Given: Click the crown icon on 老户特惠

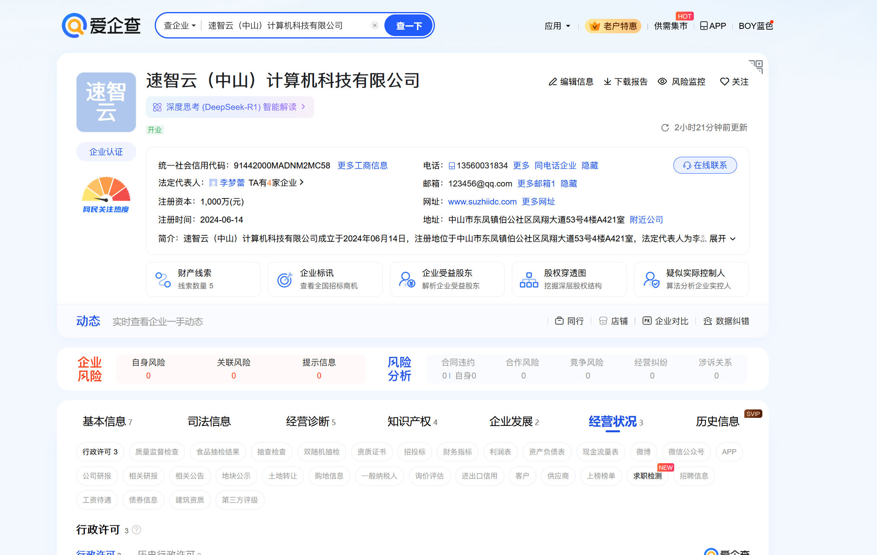Looking at the screenshot, I should click(595, 26).
